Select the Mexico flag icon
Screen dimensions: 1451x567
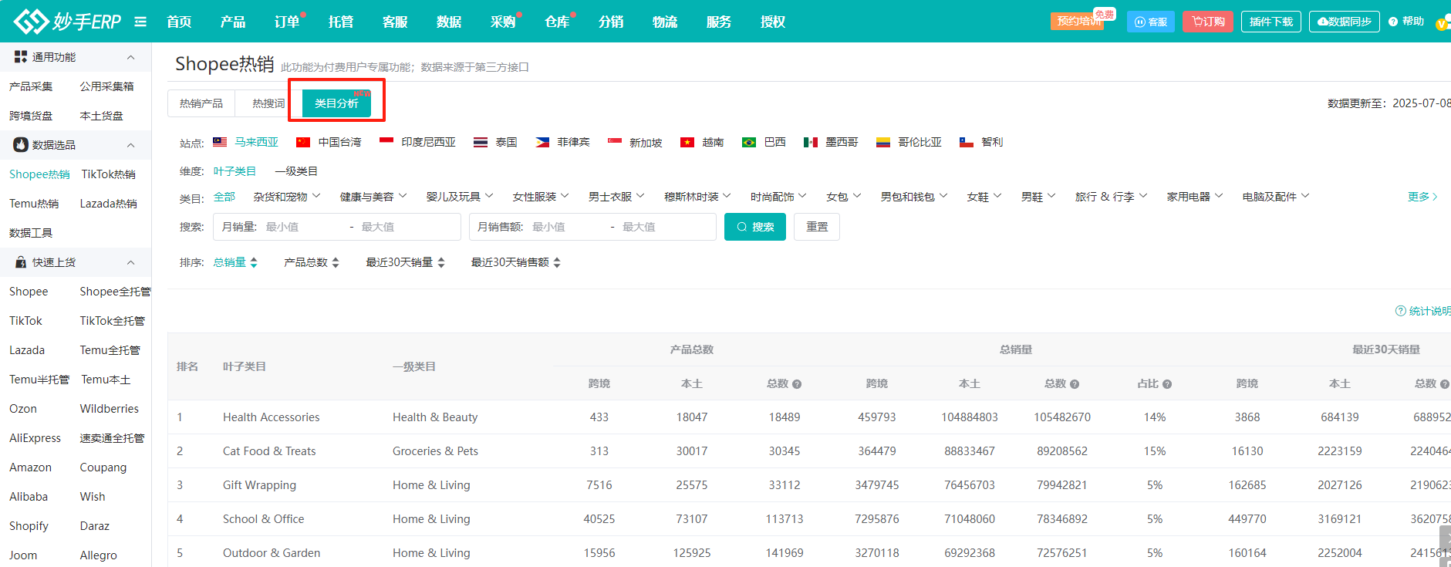point(811,142)
